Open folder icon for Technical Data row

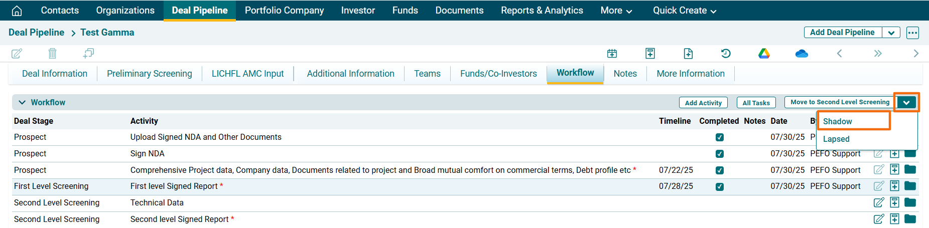(x=910, y=202)
